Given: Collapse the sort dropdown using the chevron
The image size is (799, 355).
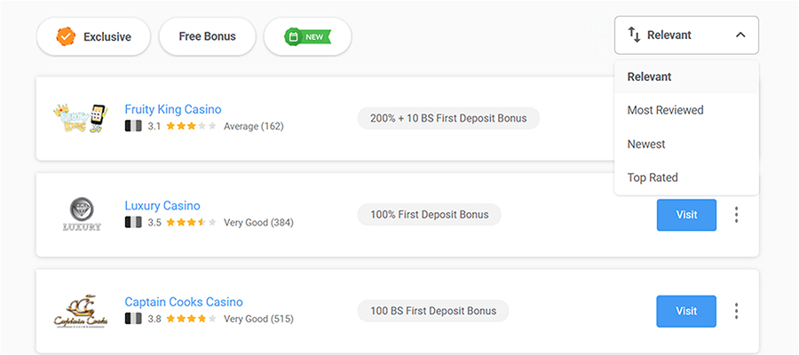Looking at the screenshot, I should [740, 35].
